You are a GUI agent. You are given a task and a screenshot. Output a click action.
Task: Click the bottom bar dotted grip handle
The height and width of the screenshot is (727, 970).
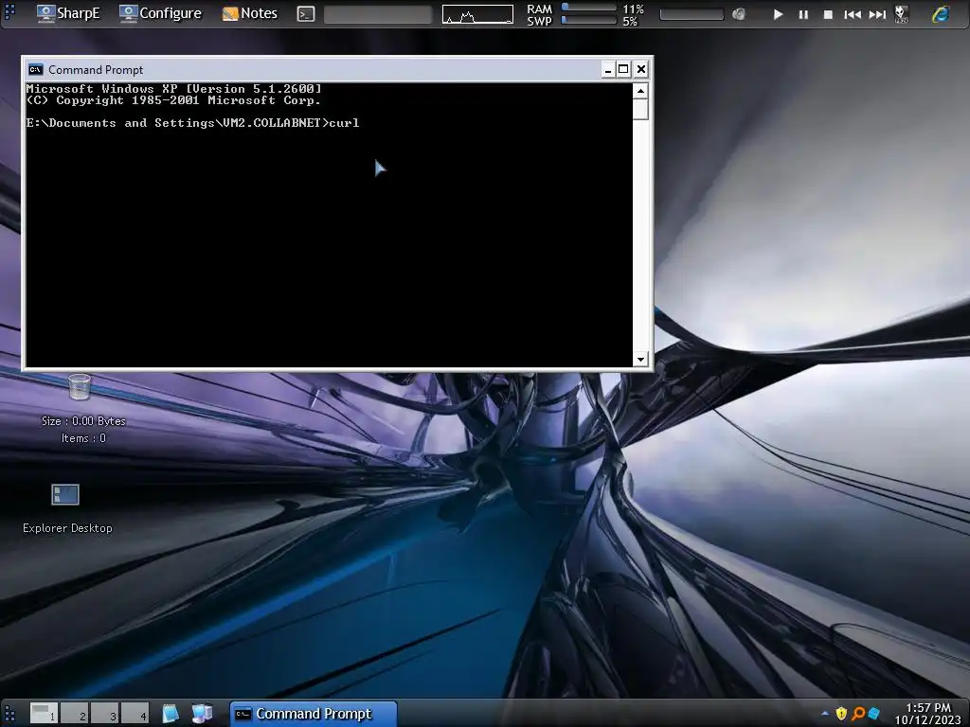click(9, 714)
